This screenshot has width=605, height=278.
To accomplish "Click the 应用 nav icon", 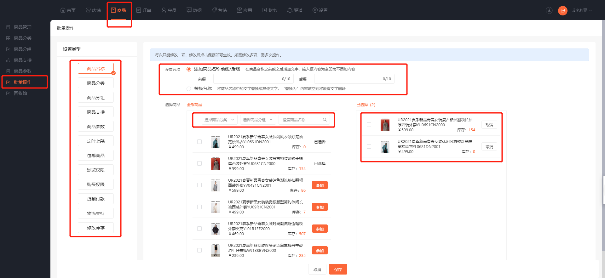I will click(239, 10).
